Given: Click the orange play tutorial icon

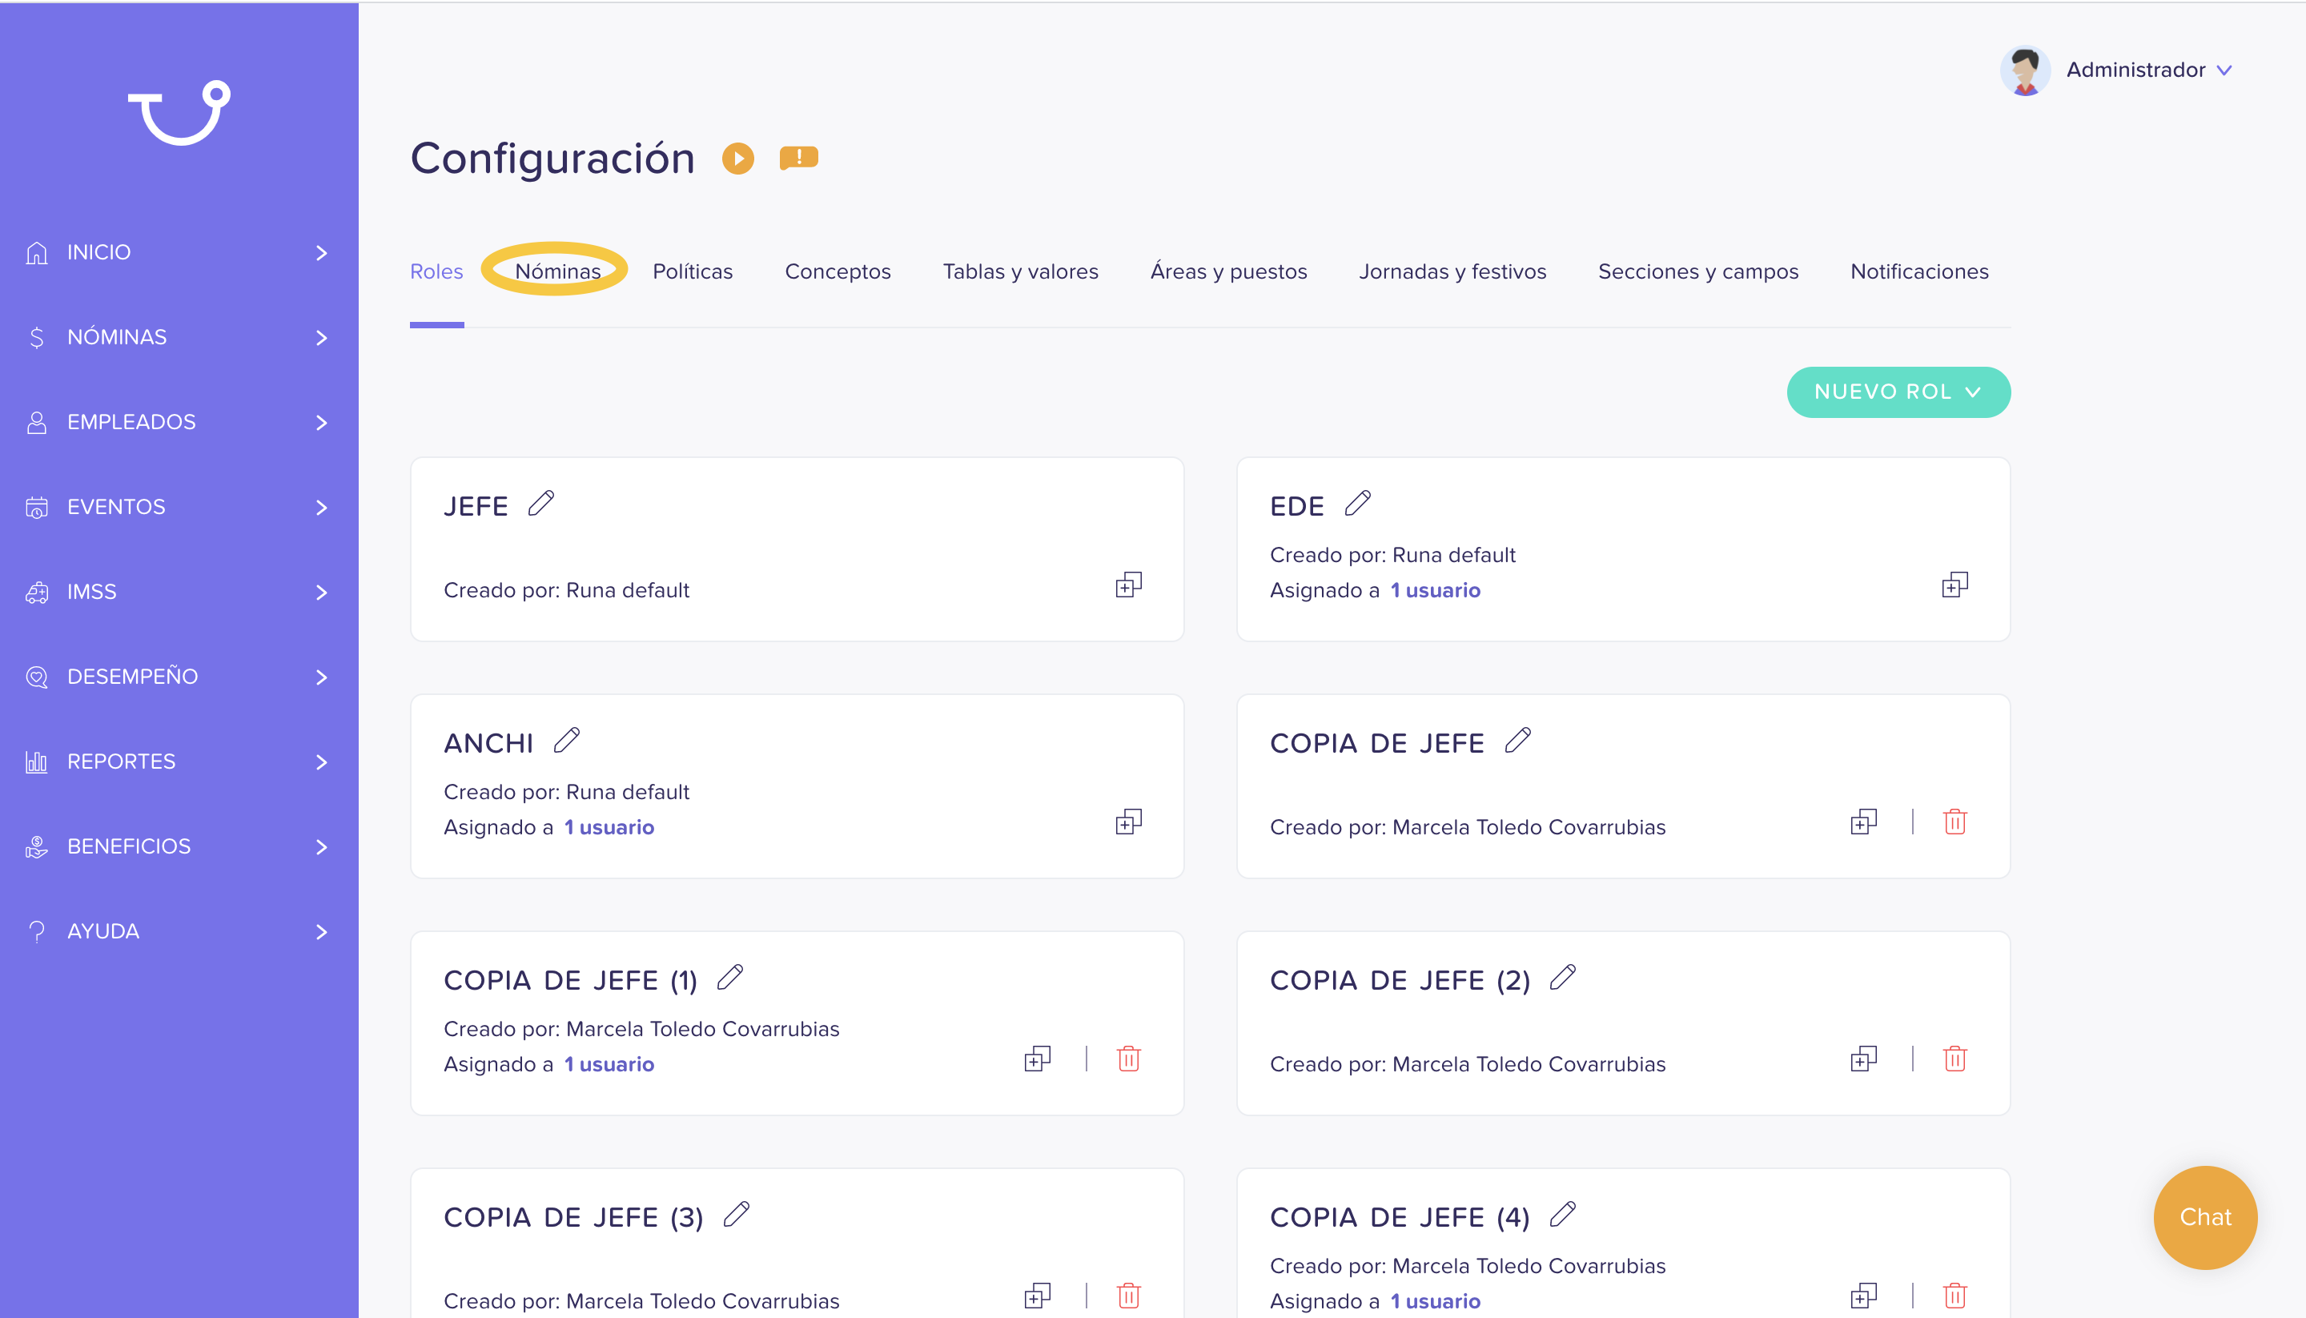Looking at the screenshot, I should click(737, 159).
